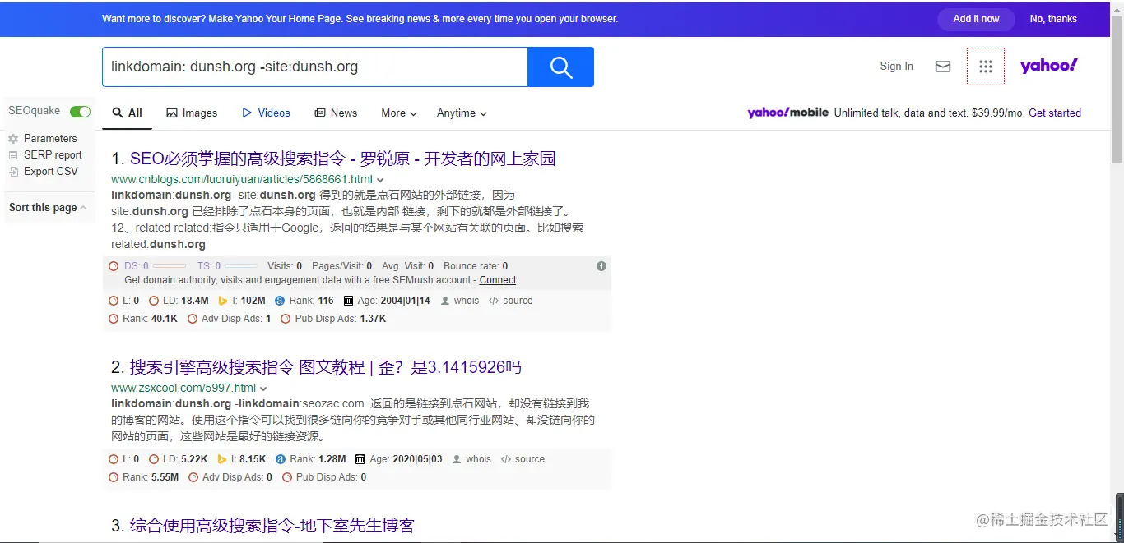Image resolution: width=1124 pixels, height=543 pixels.
Task: Click the whois person icon for cnblogs result
Action: tap(445, 301)
